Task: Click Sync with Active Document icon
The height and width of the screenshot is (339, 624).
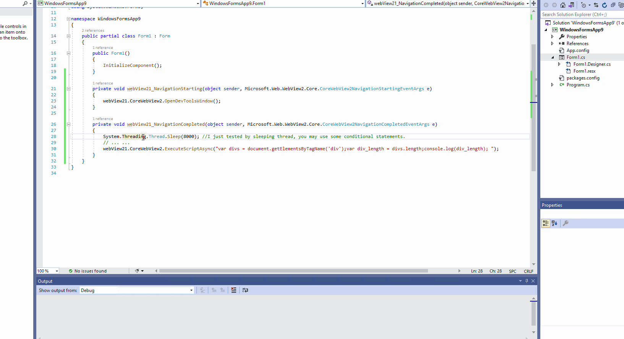Action: (596, 5)
